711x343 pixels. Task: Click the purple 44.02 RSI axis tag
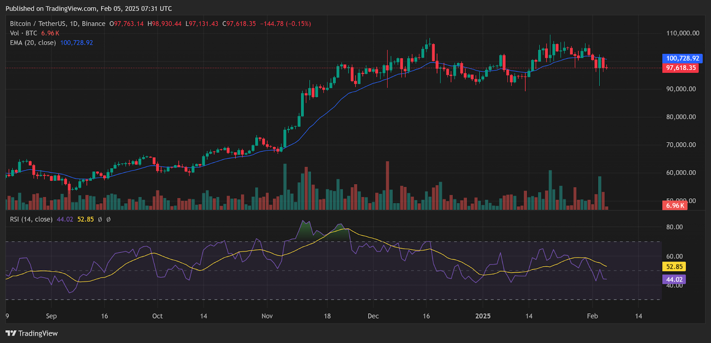(x=674, y=280)
